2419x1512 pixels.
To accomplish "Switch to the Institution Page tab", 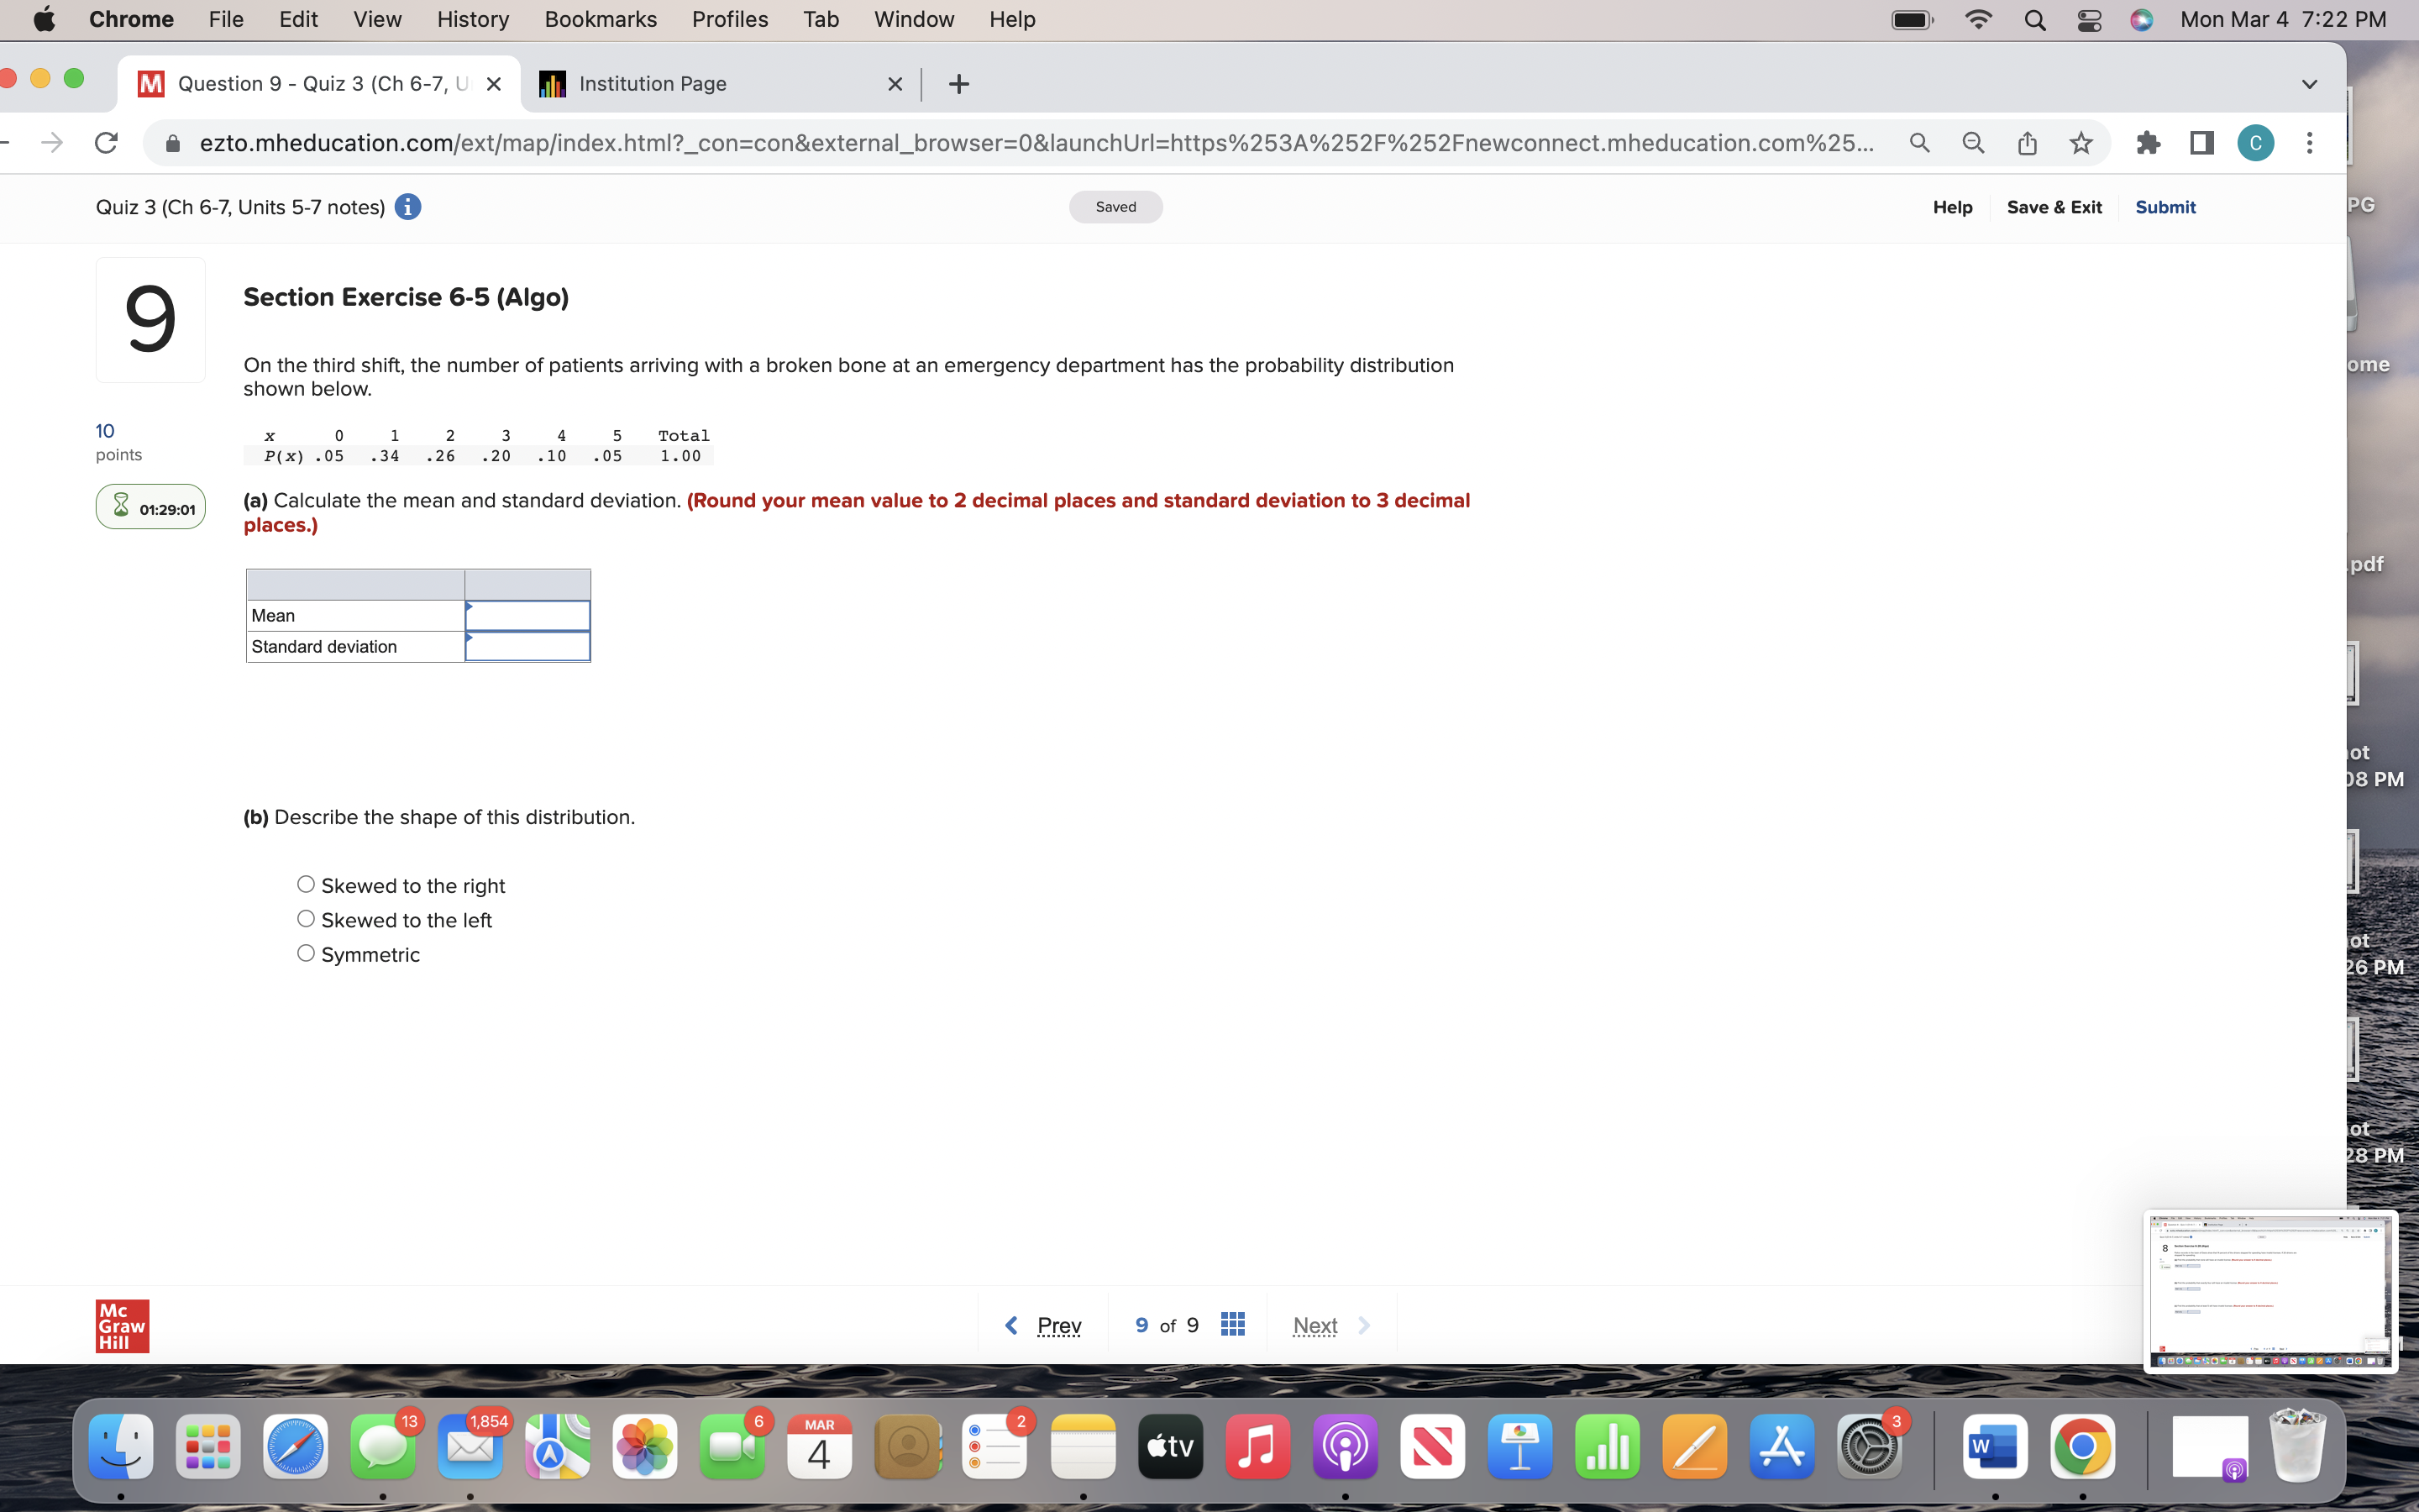I will (x=700, y=84).
